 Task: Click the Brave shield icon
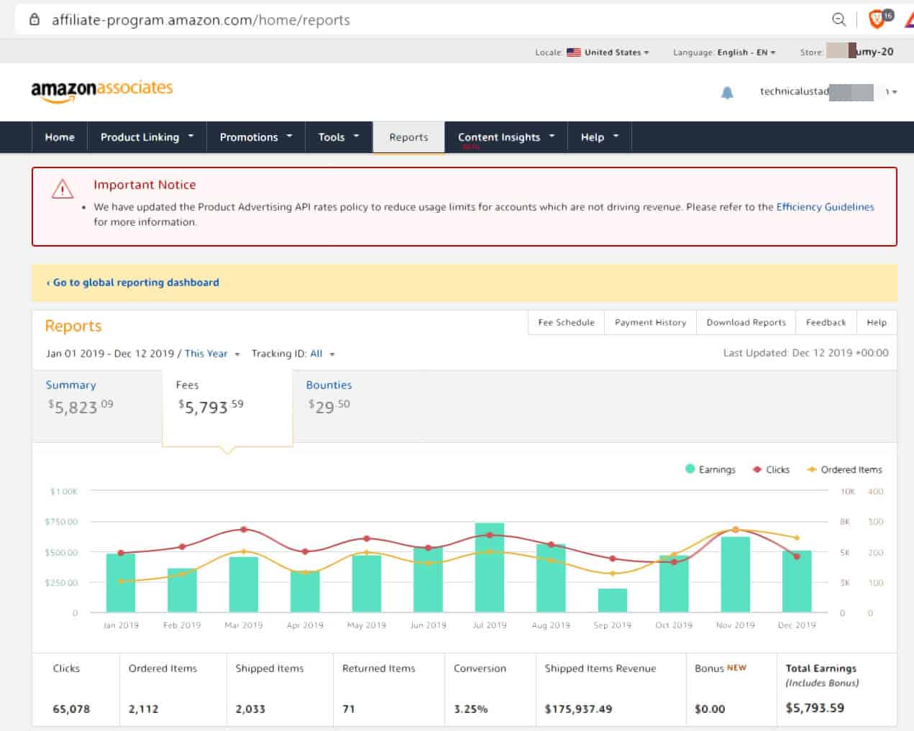point(877,19)
